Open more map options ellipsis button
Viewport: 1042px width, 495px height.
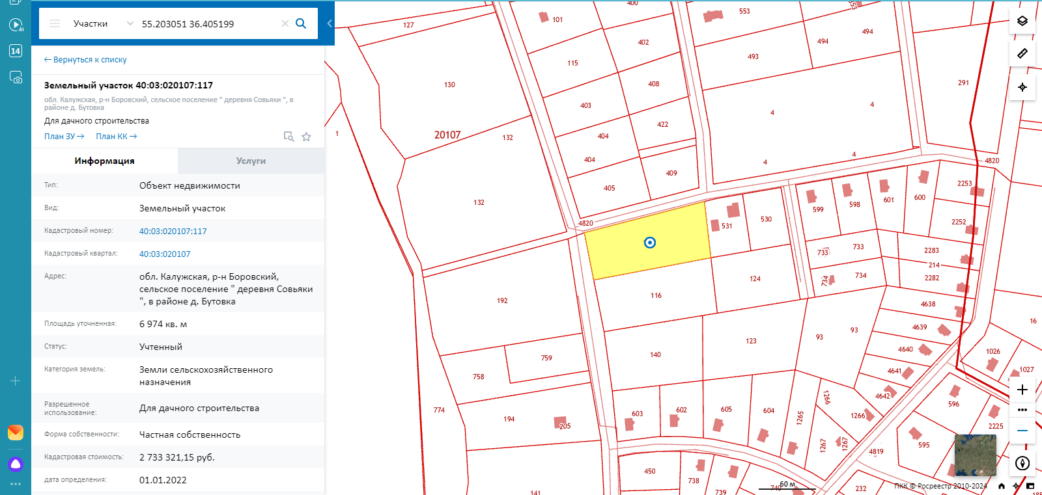[1022, 410]
